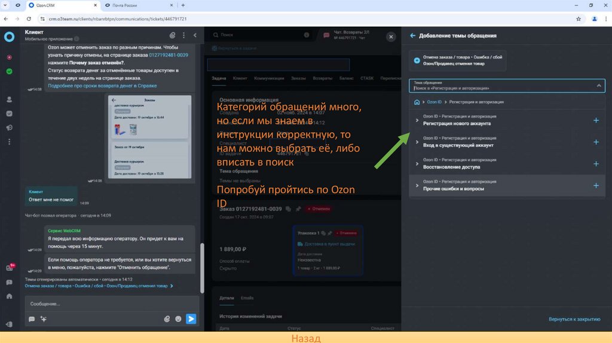Add topic 'Прочие ошибки и вопросы' with plus
This screenshot has width=612, height=343.
coord(596,186)
